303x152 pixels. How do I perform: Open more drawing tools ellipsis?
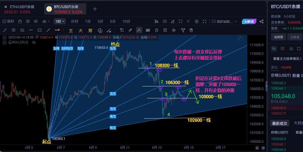coord(57,30)
